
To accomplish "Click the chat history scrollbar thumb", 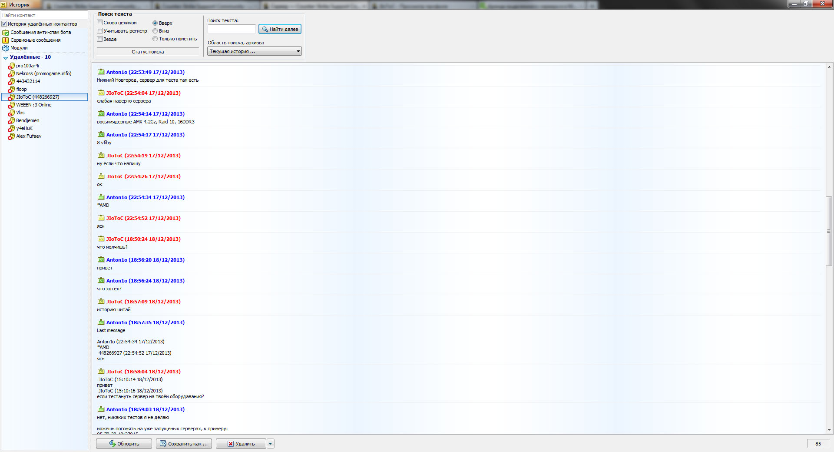I will pyautogui.click(x=829, y=231).
